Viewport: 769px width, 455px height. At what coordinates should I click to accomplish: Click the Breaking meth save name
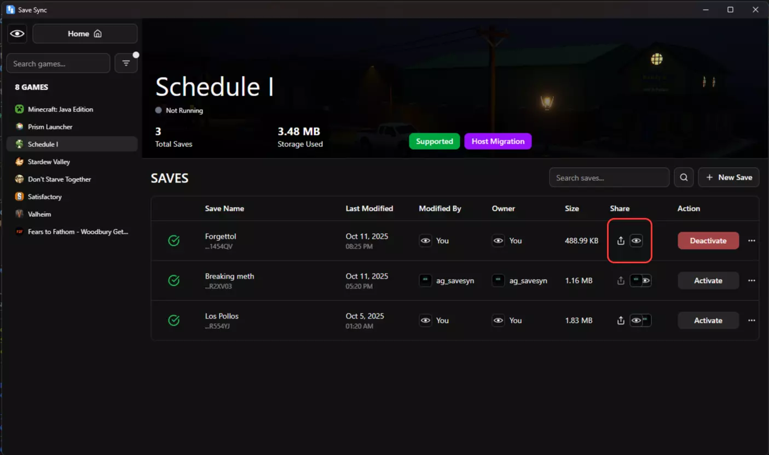230,276
